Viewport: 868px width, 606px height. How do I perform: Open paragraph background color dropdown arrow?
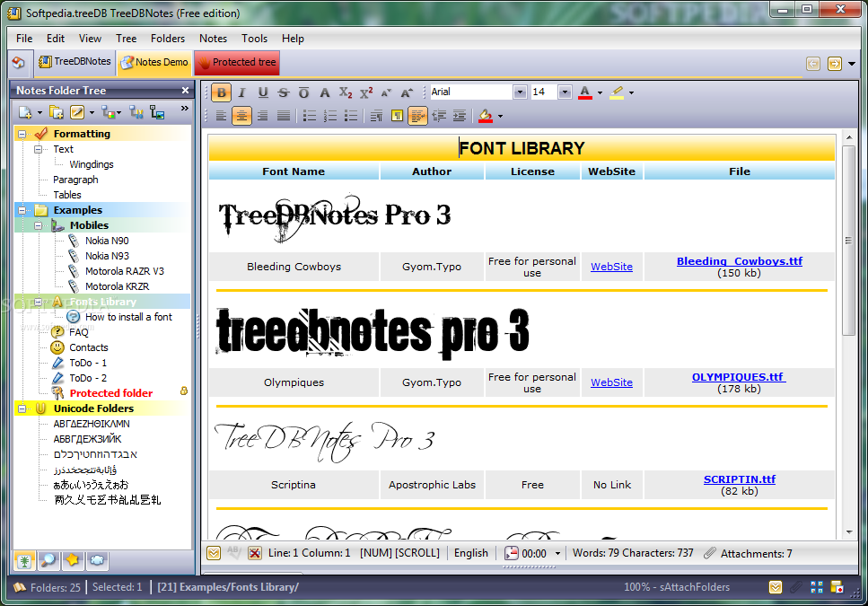coord(501,116)
